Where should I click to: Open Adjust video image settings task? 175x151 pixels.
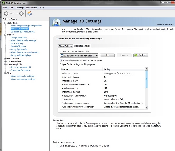[x=23, y=79]
